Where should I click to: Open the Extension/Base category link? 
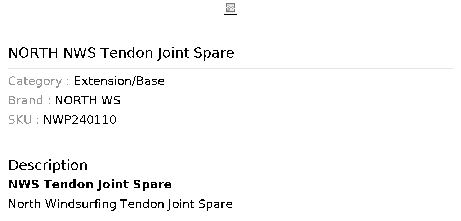click(119, 81)
